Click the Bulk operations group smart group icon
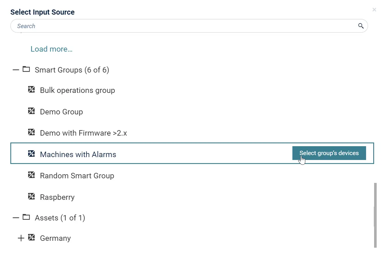This screenshot has width=387, height=258. tap(31, 90)
